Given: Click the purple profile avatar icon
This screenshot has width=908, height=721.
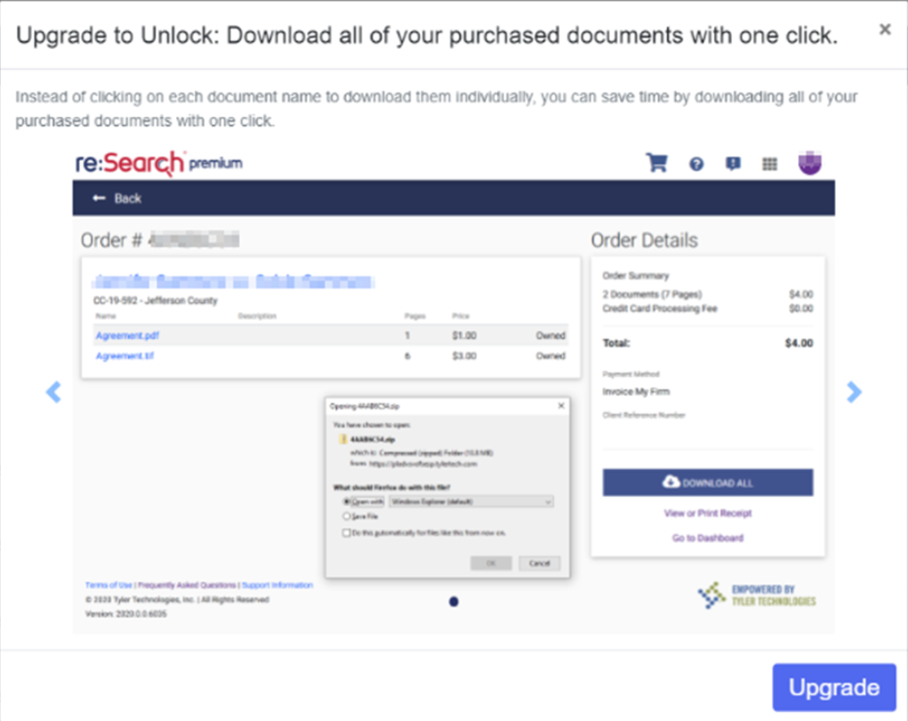Looking at the screenshot, I should (x=810, y=163).
